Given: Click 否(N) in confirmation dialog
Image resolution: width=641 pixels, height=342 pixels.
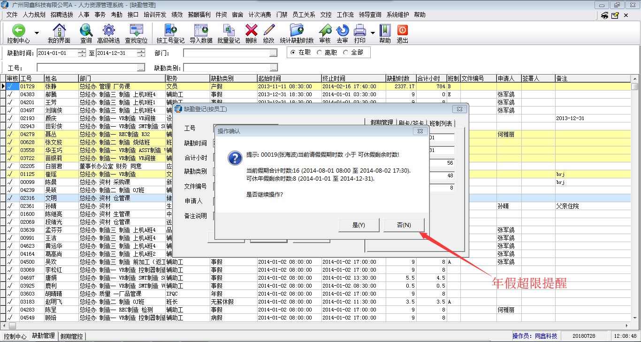Looking at the screenshot, I should (x=404, y=225).
